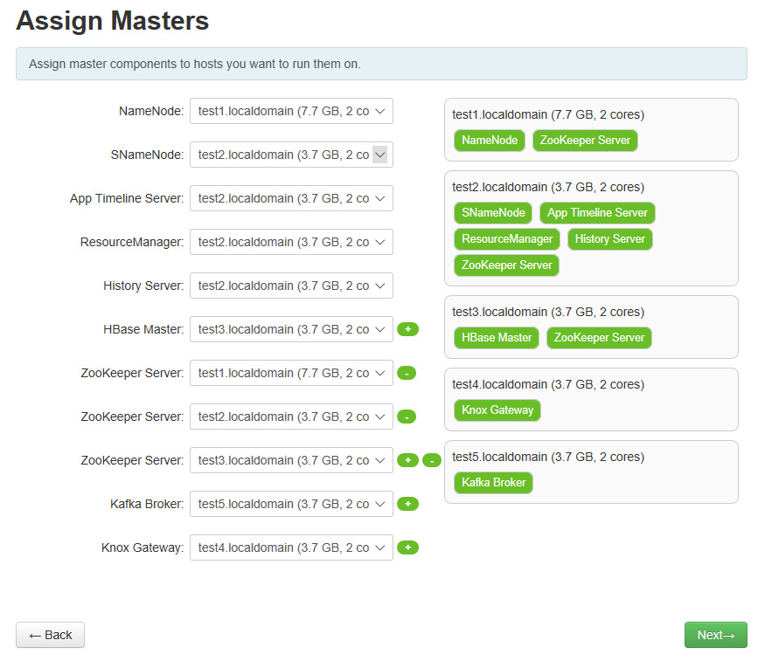Screen dimensions: 758x661
Task: Open the NameNode host dropdown
Action: click(x=291, y=111)
